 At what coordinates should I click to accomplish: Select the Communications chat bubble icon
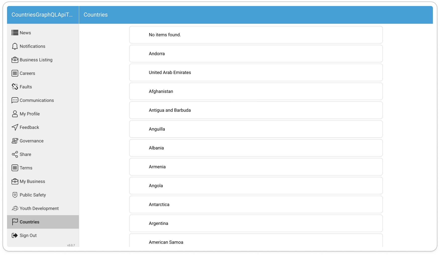click(x=15, y=100)
